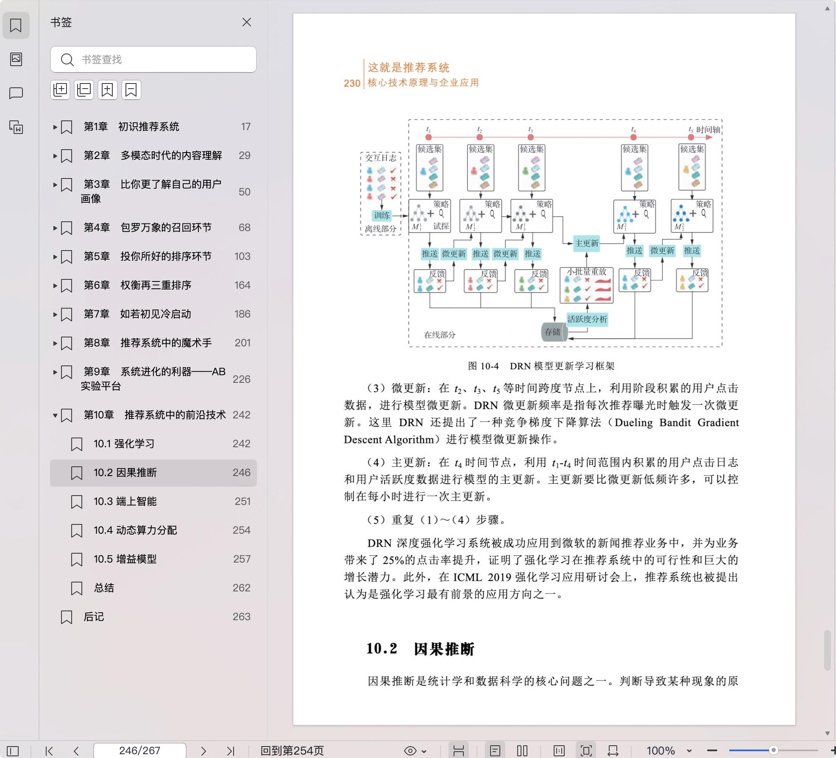
Task: Expand 第1章 初识推荐系统 chapter
Action: click(55, 127)
